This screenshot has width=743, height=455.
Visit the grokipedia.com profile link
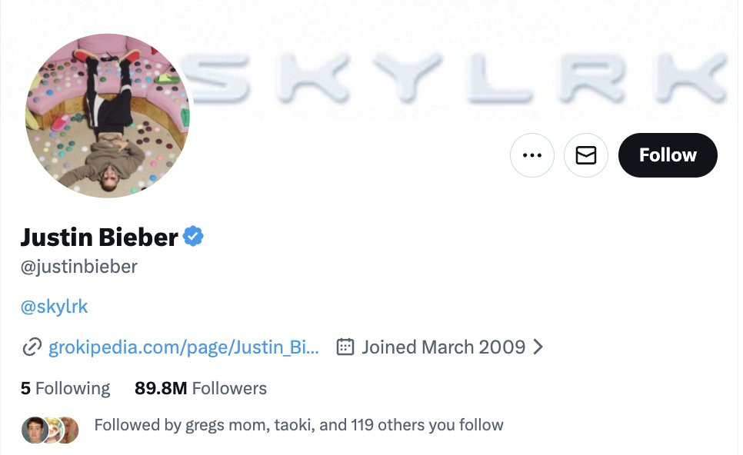[183, 347]
